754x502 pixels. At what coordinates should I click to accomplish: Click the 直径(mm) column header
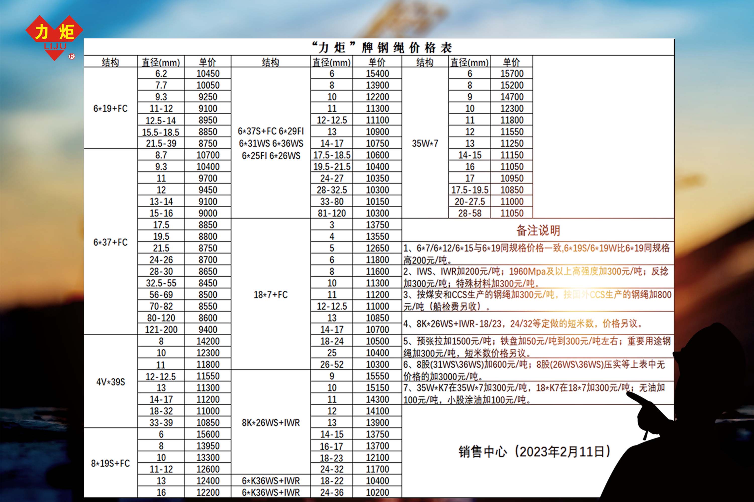click(x=162, y=62)
